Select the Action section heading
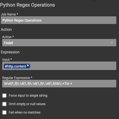119x119 pixels. (6, 29)
